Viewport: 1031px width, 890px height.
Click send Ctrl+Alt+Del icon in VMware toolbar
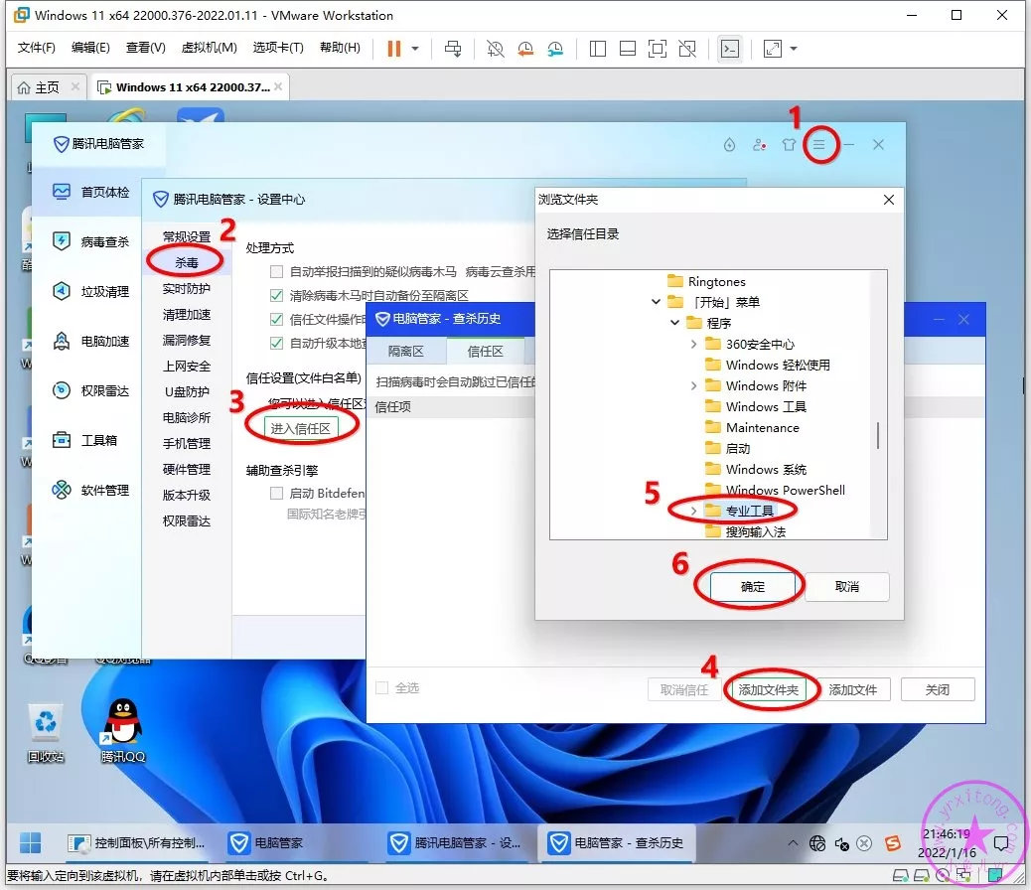click(453, 49)
